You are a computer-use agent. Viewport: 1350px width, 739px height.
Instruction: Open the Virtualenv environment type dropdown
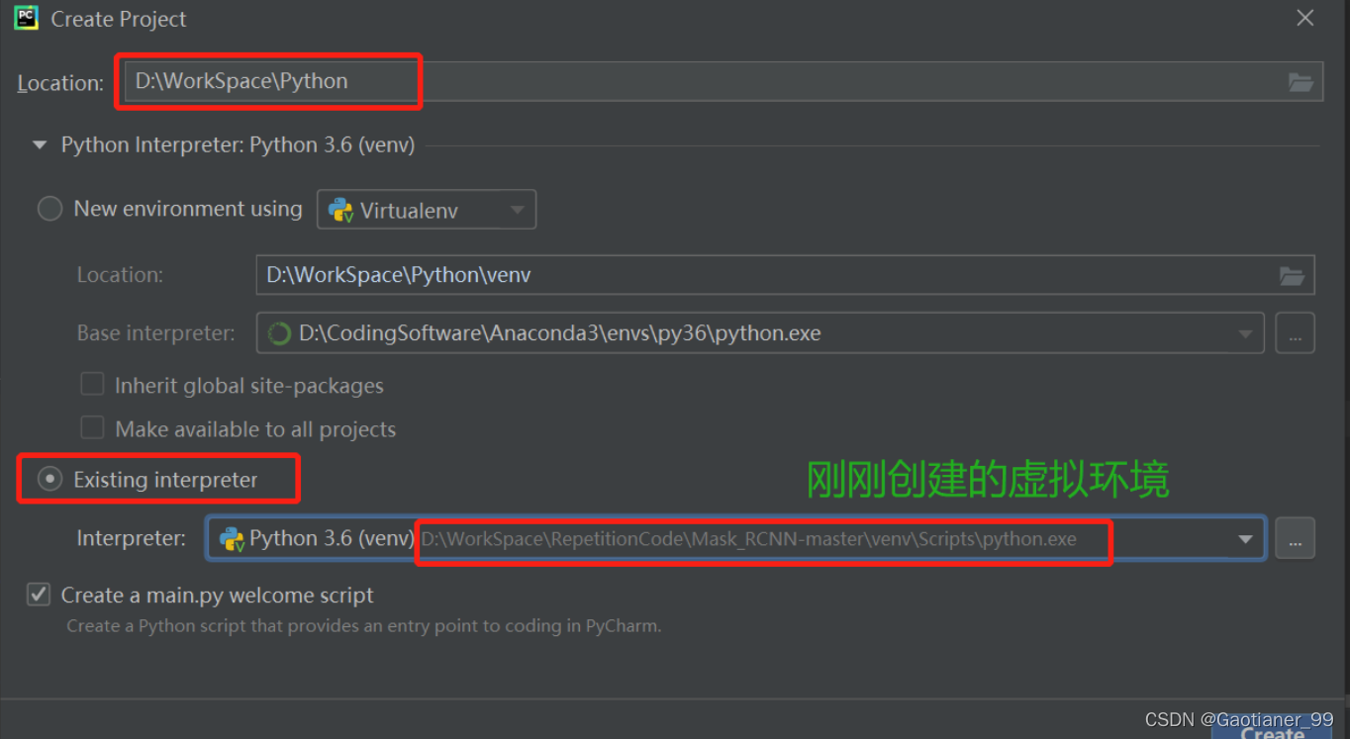tap(427, 210)
